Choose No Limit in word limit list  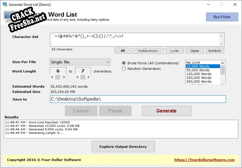193,62
